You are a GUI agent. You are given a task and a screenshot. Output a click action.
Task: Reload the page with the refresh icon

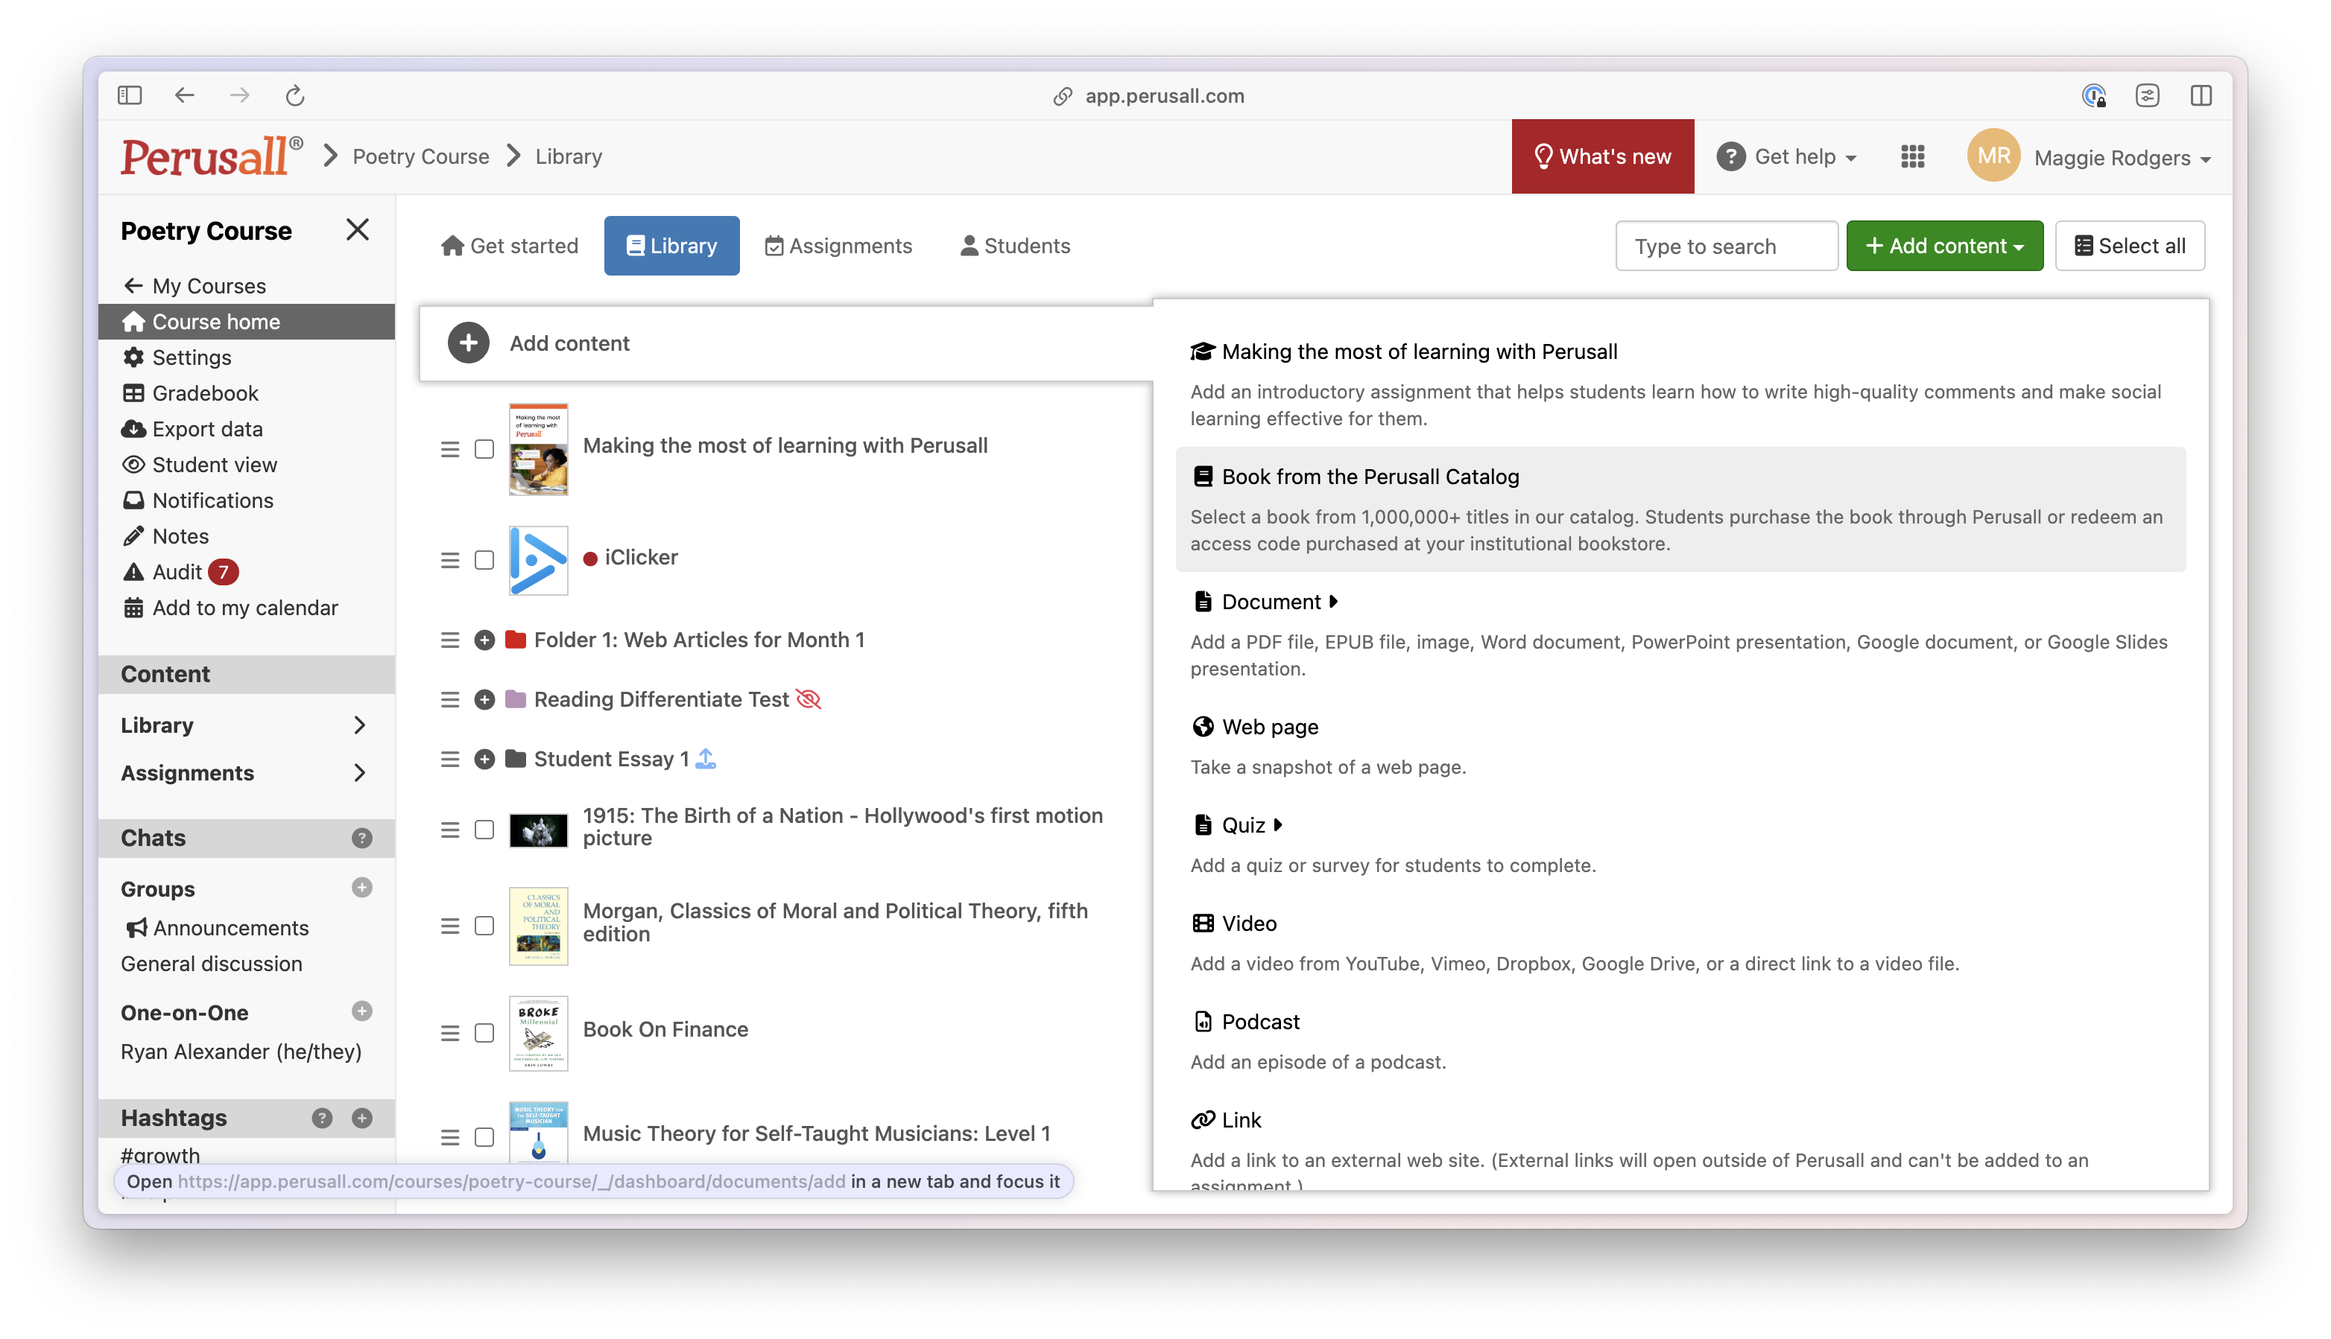(x=294, y=95)
